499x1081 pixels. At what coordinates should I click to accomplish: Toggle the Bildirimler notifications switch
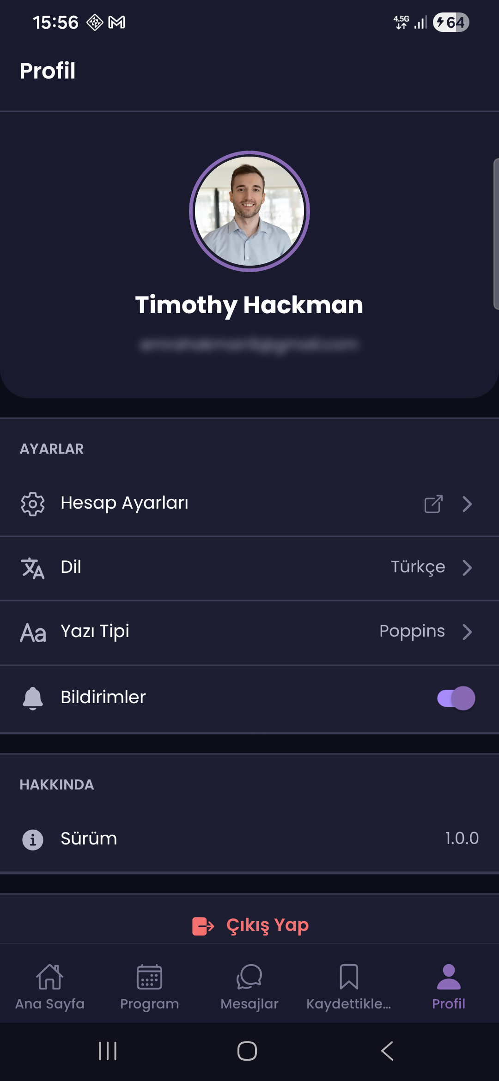(x=456, y=698)
